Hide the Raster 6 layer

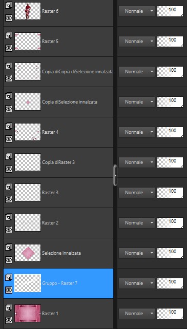pos(9,18)
